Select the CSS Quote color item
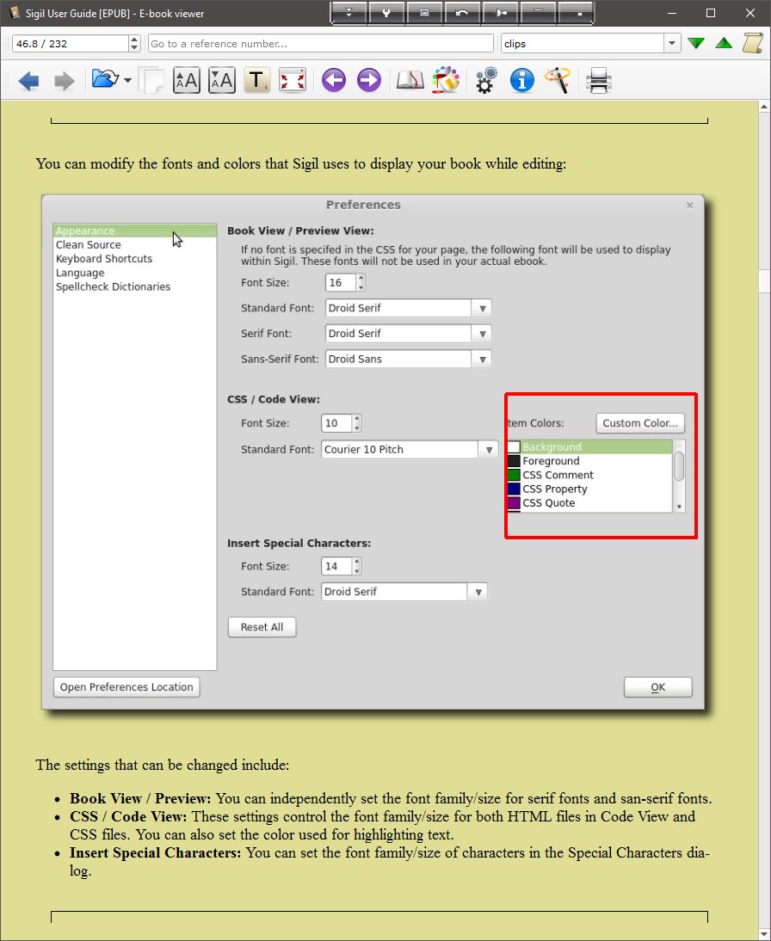 [x=589, y=503]
